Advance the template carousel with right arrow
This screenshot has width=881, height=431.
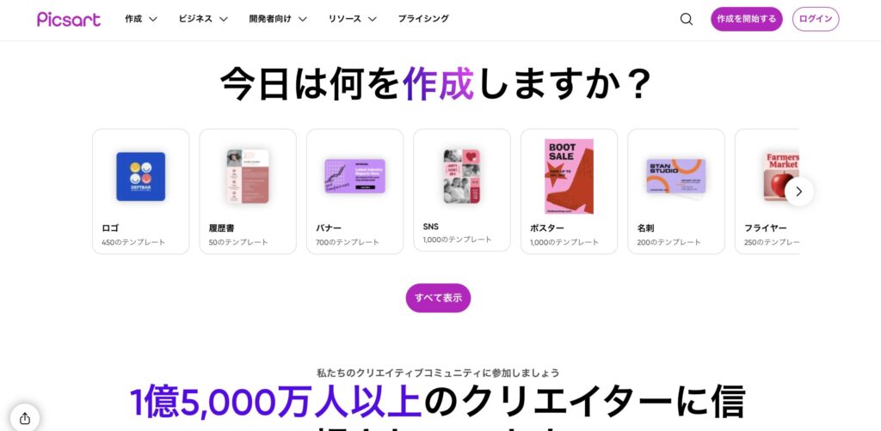[798, 191]
